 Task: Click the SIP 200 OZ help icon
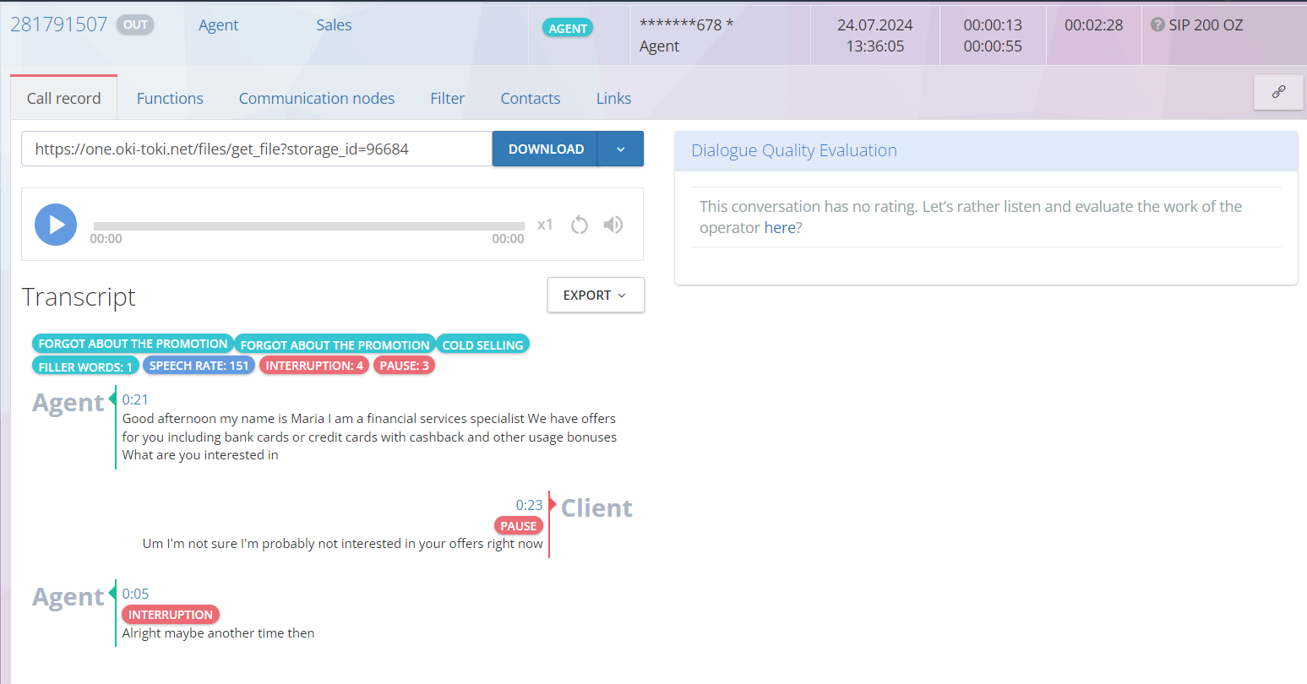(1157, 24)
